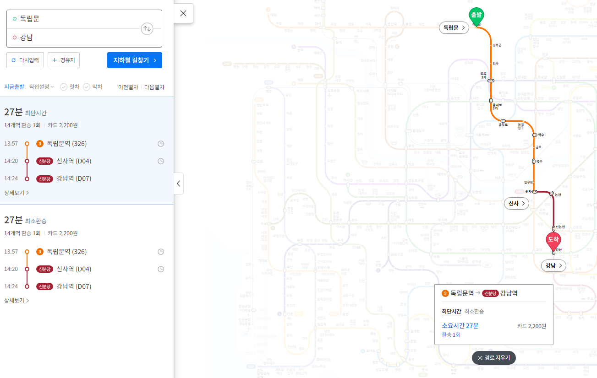Click line 3 badge in 최소환승 route
This screenshot has width=597, height=378.
coord(40,252)
